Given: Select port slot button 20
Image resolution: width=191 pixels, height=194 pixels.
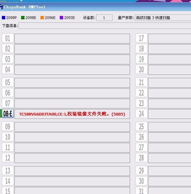Looking at the screenshot, I should [141, 70].
